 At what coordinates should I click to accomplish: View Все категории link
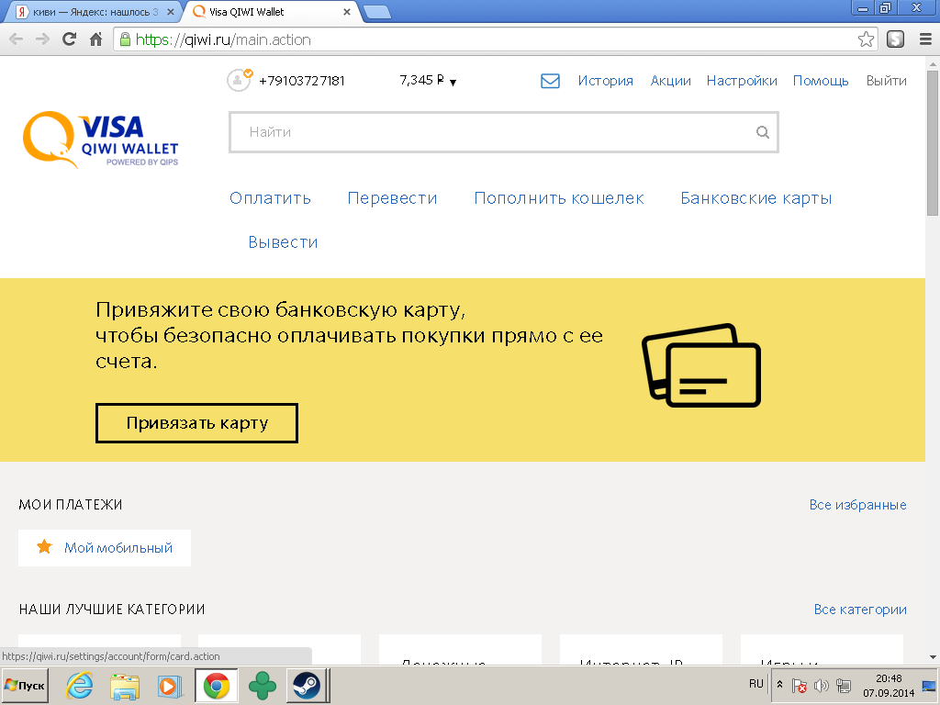point(860,610)
